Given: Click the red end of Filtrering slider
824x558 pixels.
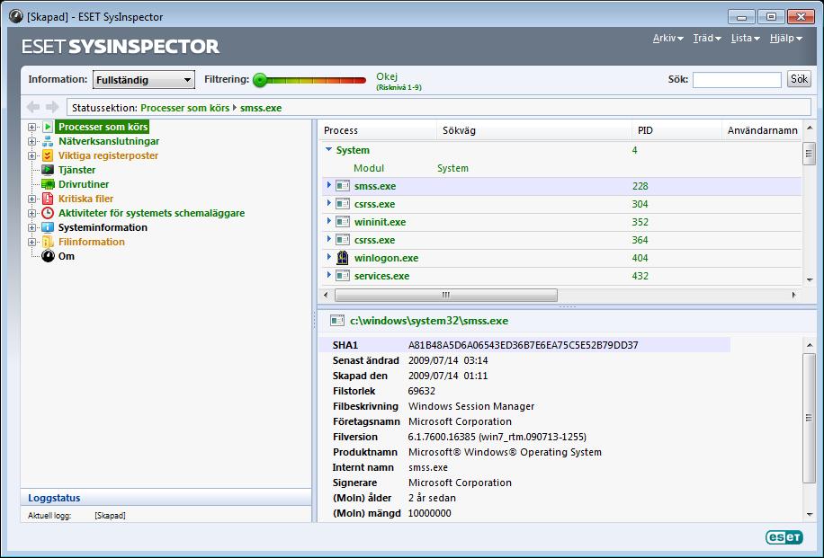Looking at the screenshot, I should tap(361, 81).
